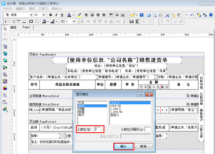The image size is (215, 154).
Task: Open the font size dropdown
Action: [44, 15]
